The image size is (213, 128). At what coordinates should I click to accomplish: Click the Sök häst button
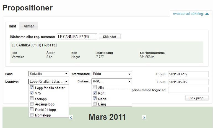110,37
